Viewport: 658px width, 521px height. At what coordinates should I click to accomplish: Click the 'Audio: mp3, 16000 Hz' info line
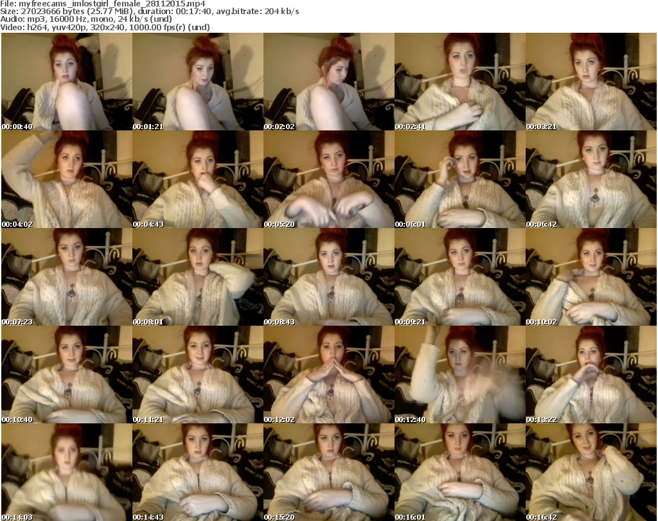pos(86,19)
